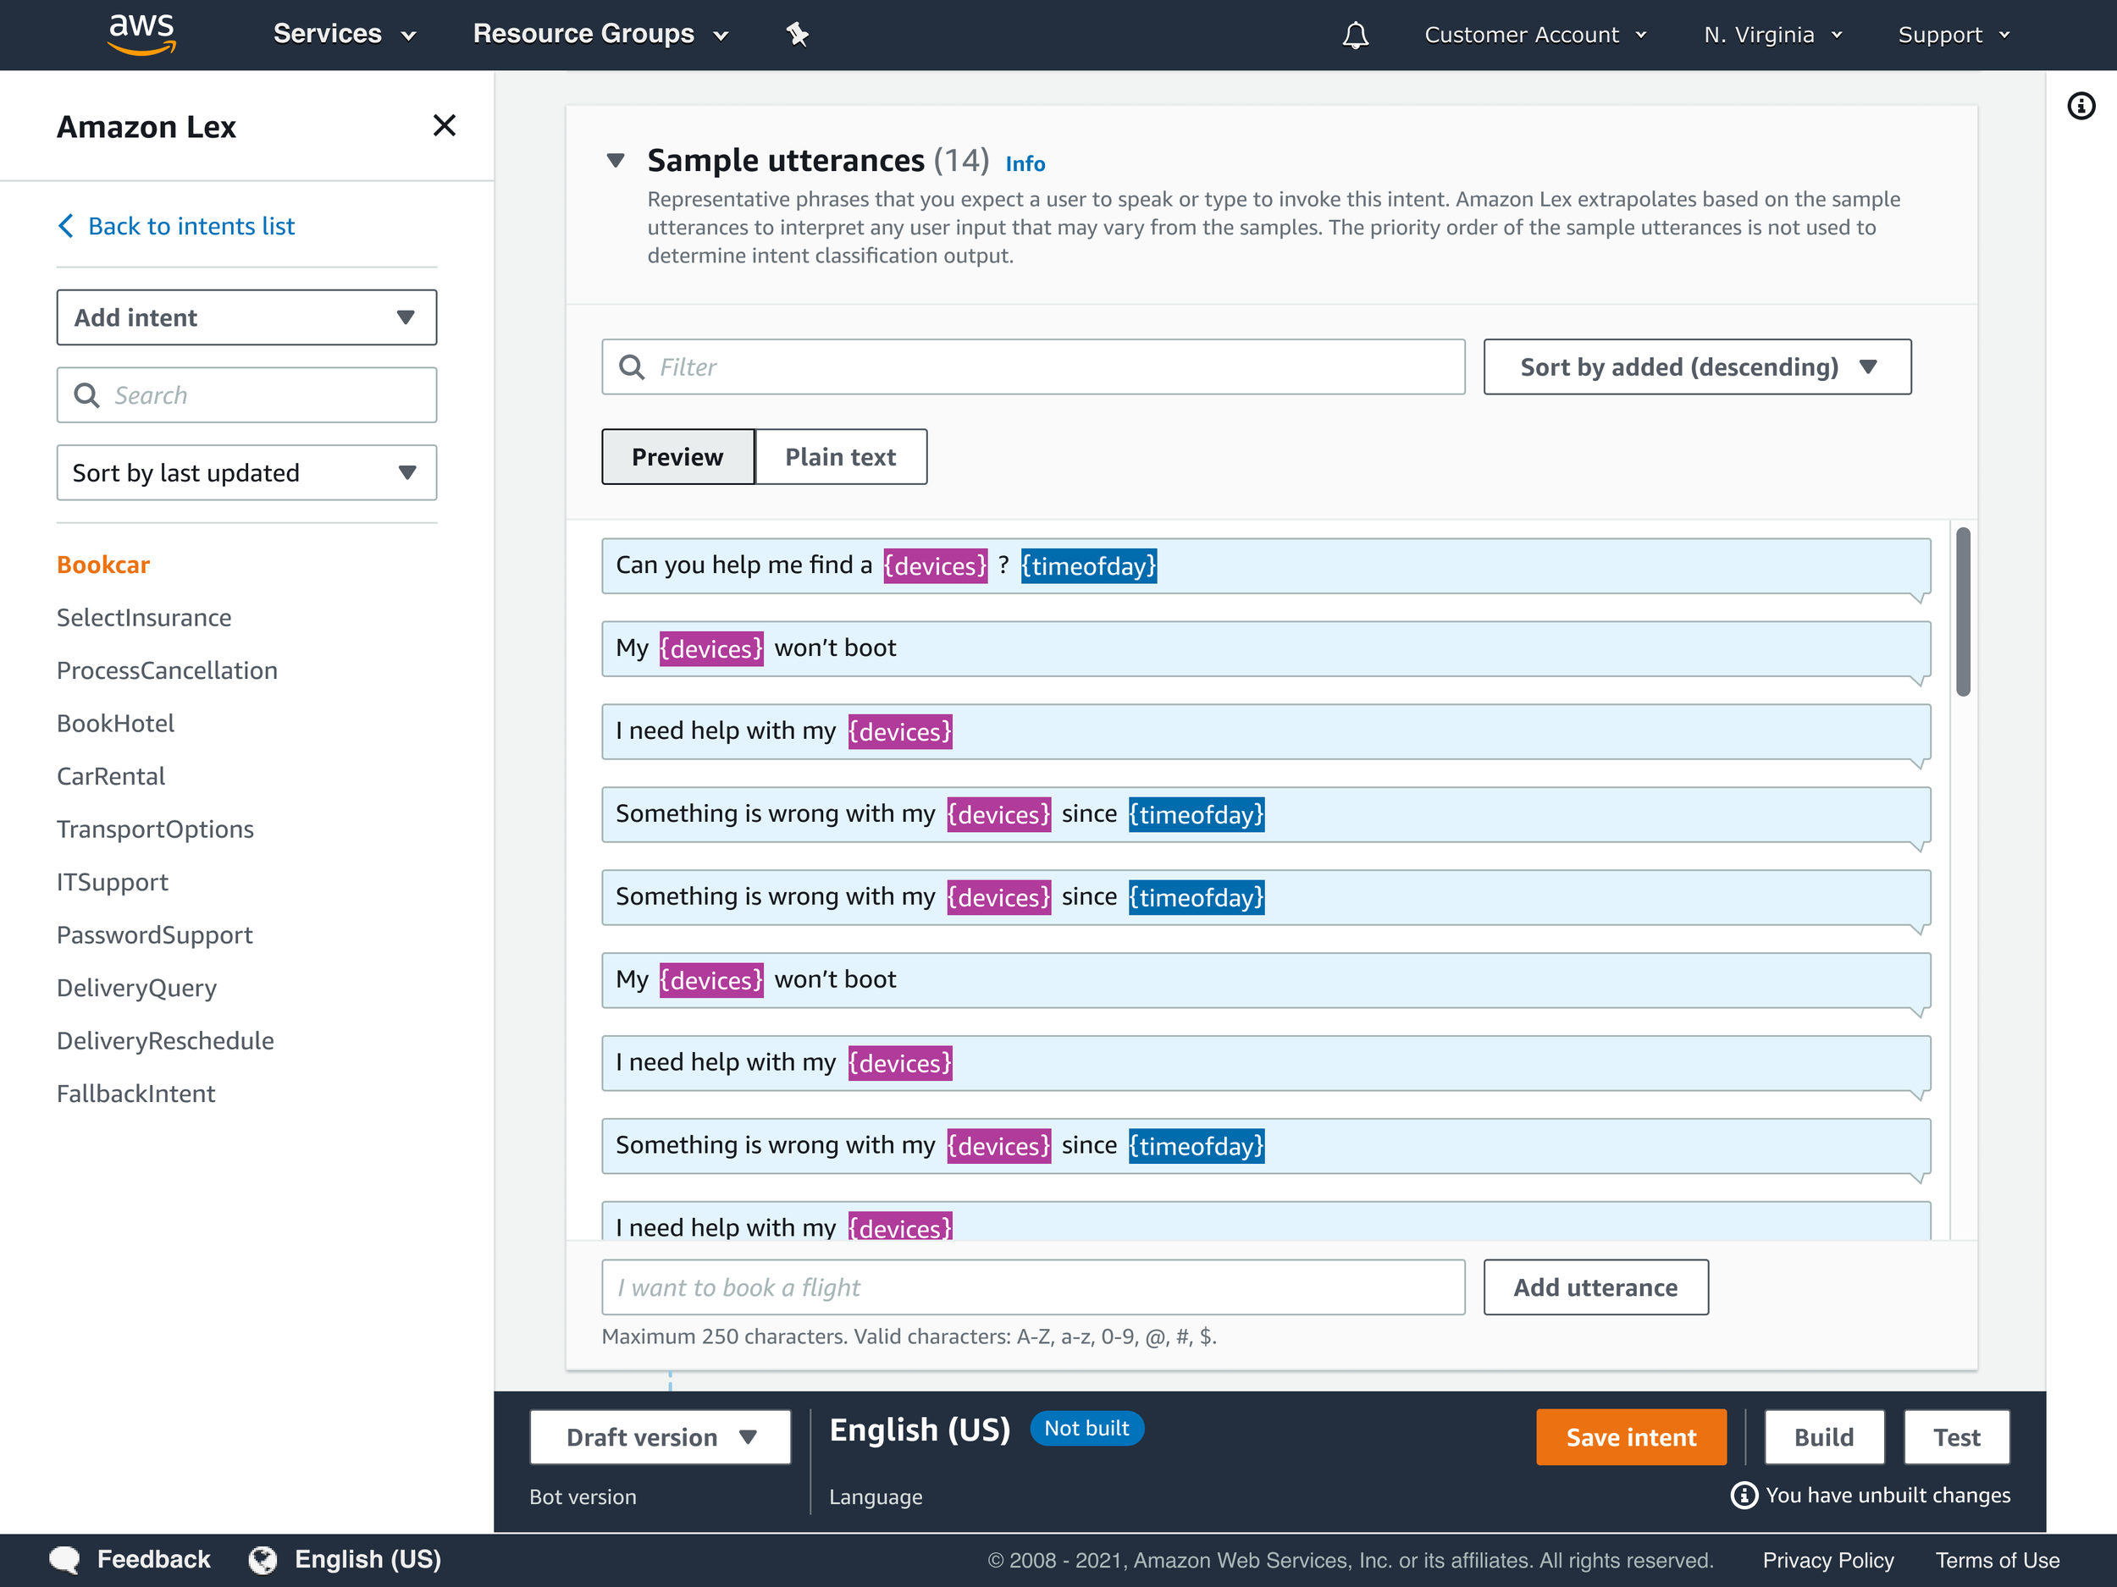Screen dimensions: 2117x1587
Task: Select the ITSupport intent
Action: (x=112, y=882)
